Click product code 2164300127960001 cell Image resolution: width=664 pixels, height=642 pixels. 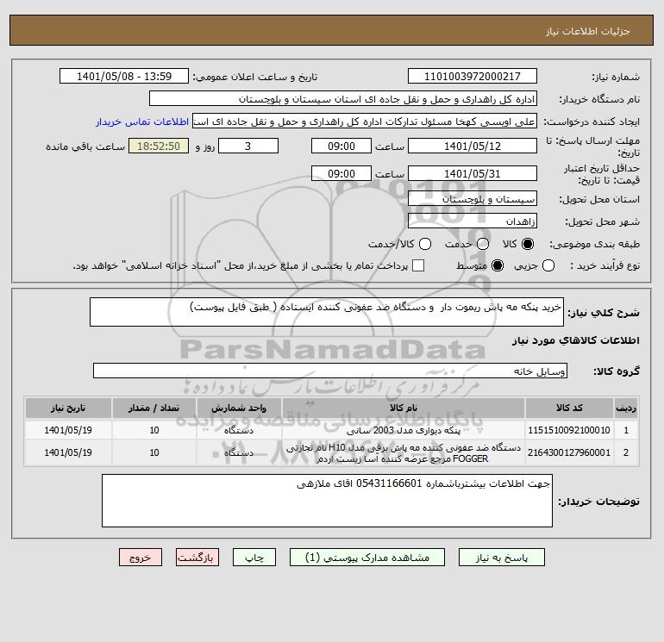click(569, 452)
